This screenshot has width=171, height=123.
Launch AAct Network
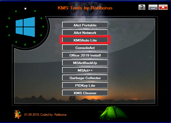[85, 32]
